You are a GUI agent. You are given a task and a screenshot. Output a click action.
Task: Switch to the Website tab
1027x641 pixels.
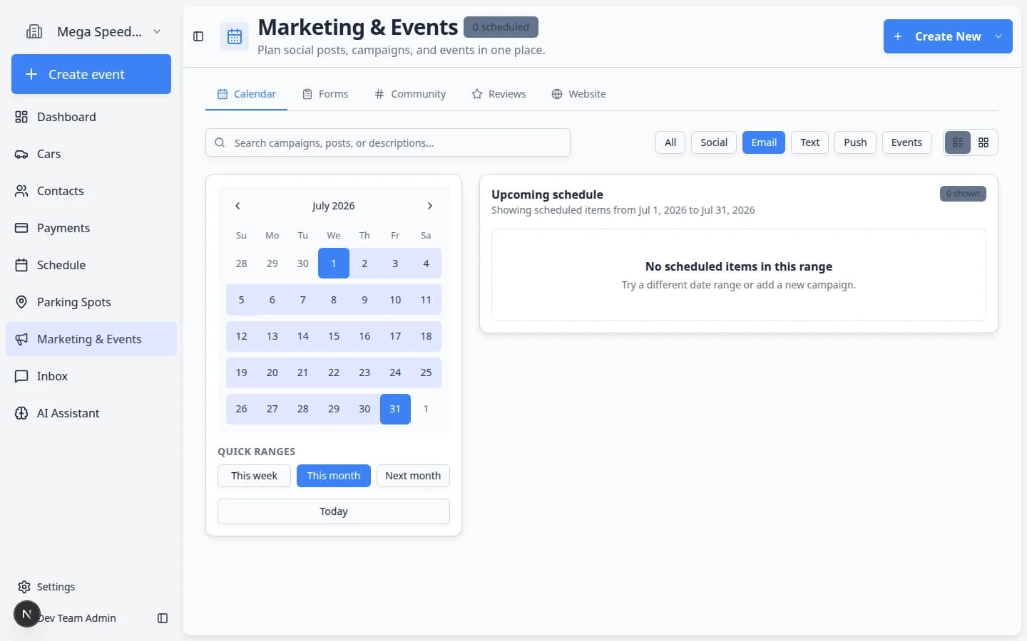click(x=578, y=94)
